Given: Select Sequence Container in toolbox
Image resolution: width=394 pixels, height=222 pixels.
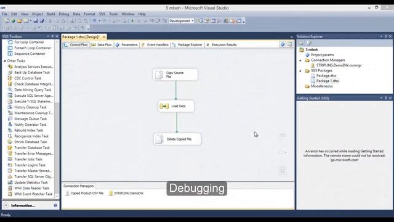Looking at the screenshot, I should pos(30,54).
